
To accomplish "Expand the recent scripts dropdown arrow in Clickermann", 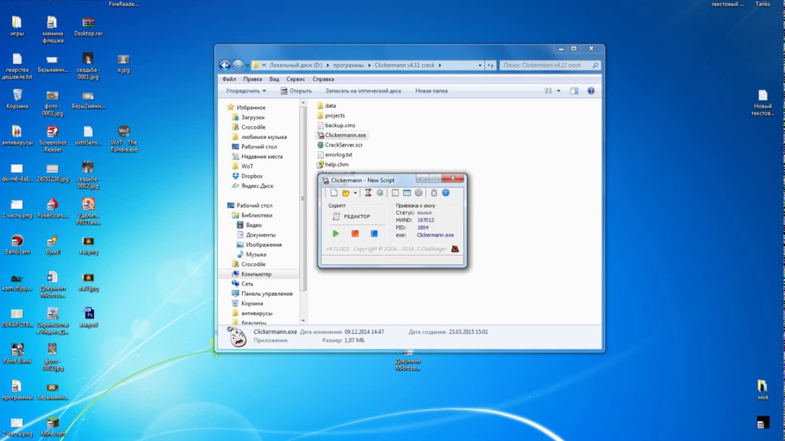I will [354, 193].
